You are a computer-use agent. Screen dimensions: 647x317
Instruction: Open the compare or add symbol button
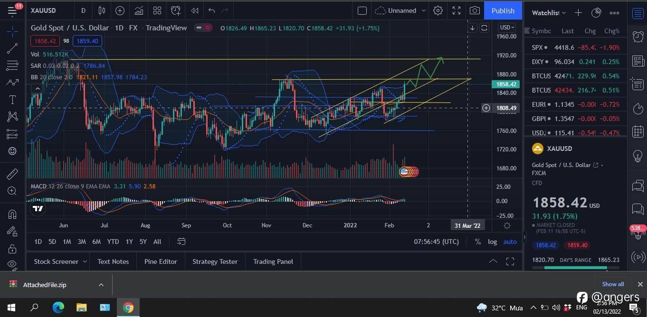(120, 10)
